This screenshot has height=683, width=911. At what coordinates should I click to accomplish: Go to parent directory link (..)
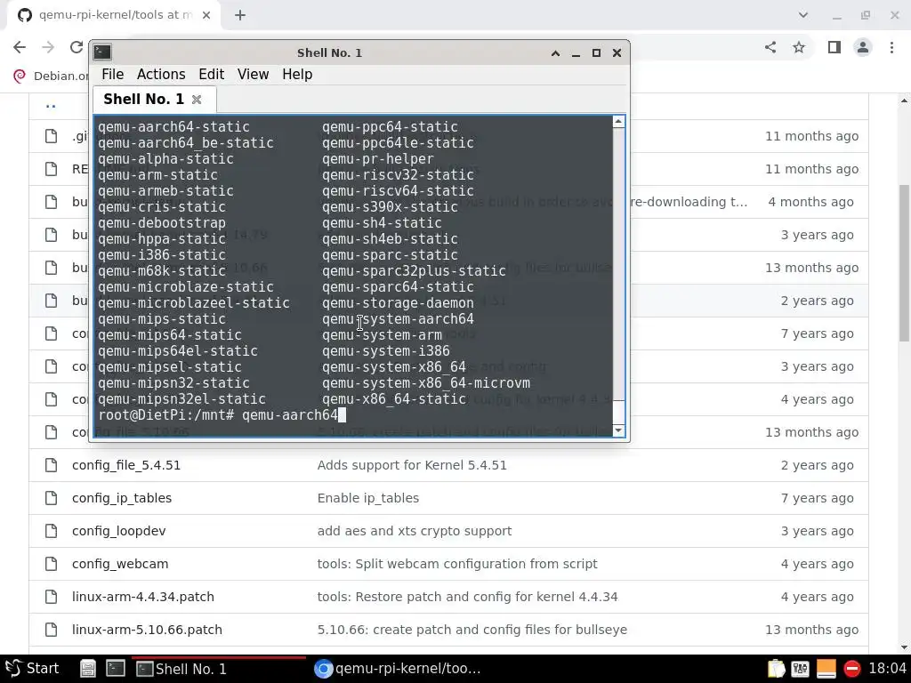point(51,106)
